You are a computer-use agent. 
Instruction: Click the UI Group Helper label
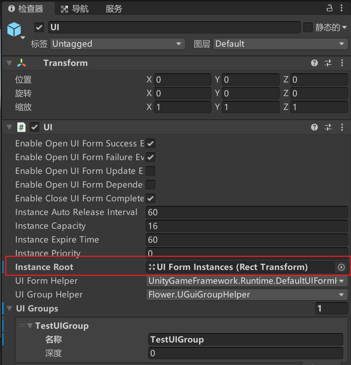(49, 295)
